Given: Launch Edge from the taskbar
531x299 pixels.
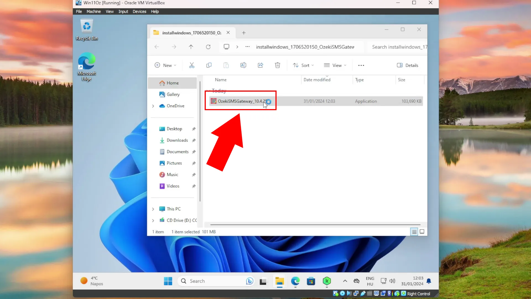Looking at the screenshot, I should tap(295, 281).
